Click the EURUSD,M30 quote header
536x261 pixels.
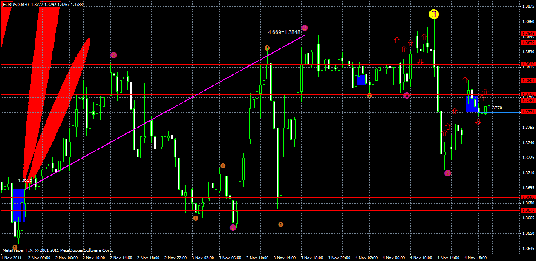(x=43, y=4)
